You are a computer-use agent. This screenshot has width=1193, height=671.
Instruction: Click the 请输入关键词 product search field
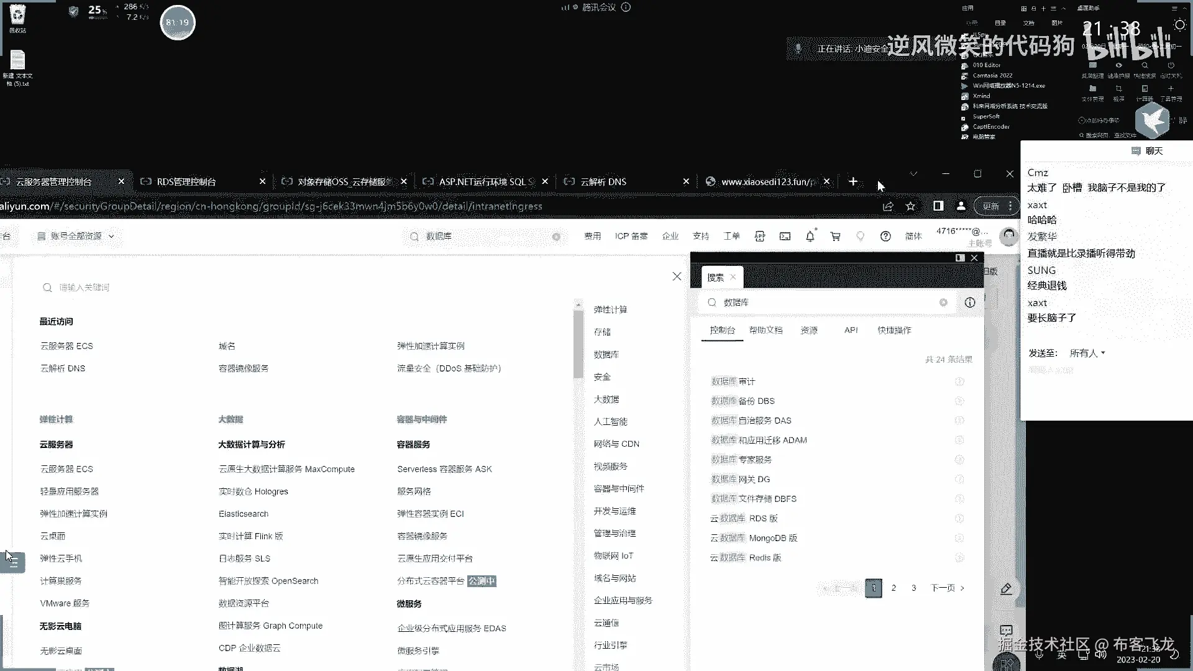(84, 287)
